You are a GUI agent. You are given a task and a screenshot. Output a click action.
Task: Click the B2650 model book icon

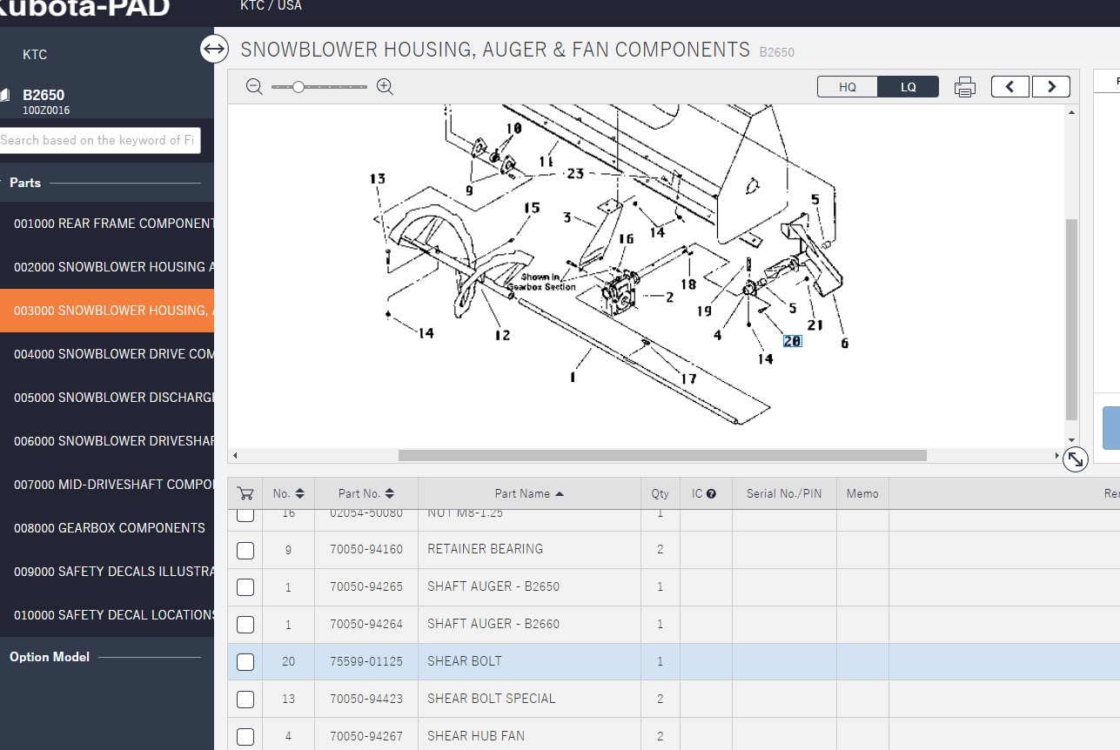click(4, 95)
